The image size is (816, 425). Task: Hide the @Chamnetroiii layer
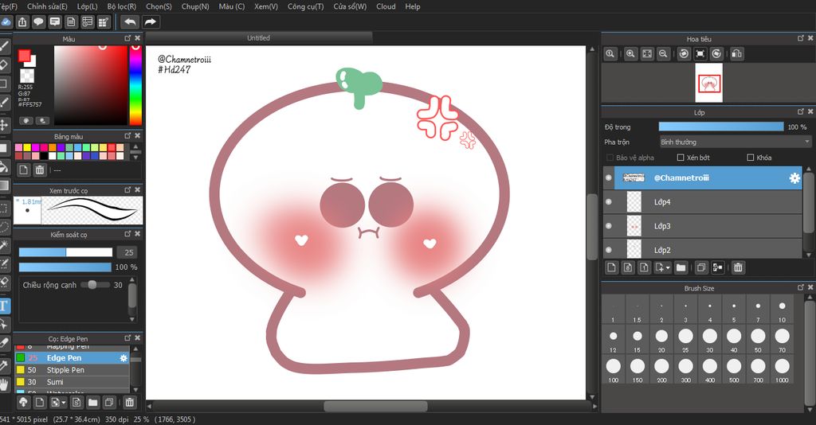click(608, 177)
